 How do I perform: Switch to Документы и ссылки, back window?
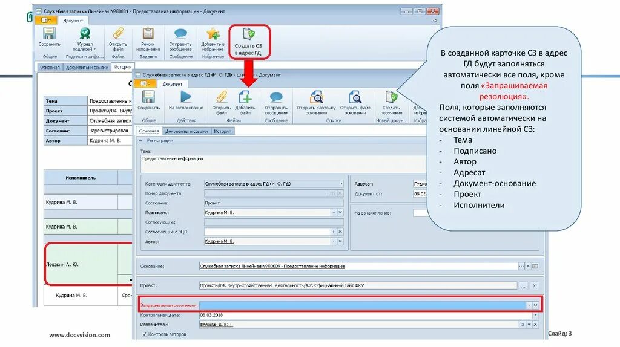pyautogui.click(x=87, y=67)
